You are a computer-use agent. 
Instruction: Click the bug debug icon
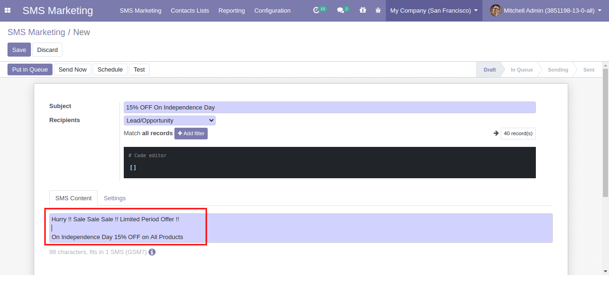pyautogui.click(x=378, y=10)
